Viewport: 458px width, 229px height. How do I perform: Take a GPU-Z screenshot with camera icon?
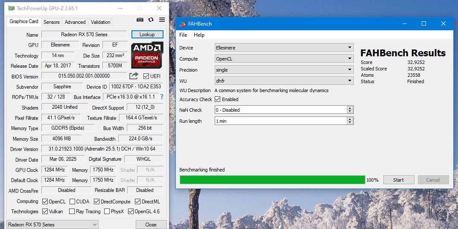(140, 20)
